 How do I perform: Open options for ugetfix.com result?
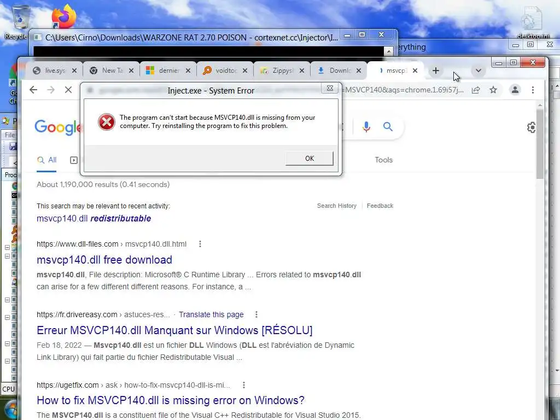[243, 385]
